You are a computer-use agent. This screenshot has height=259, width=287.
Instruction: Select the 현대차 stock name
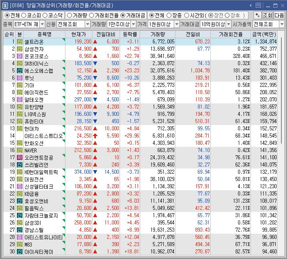point(32,129)
